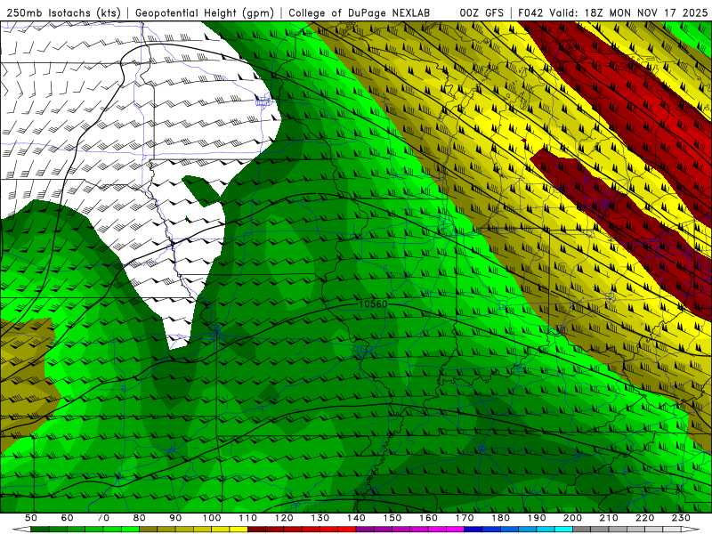Click the 230 label on the color scale
This screenshot has width=712, height=534.
click(x=681, y=518)
